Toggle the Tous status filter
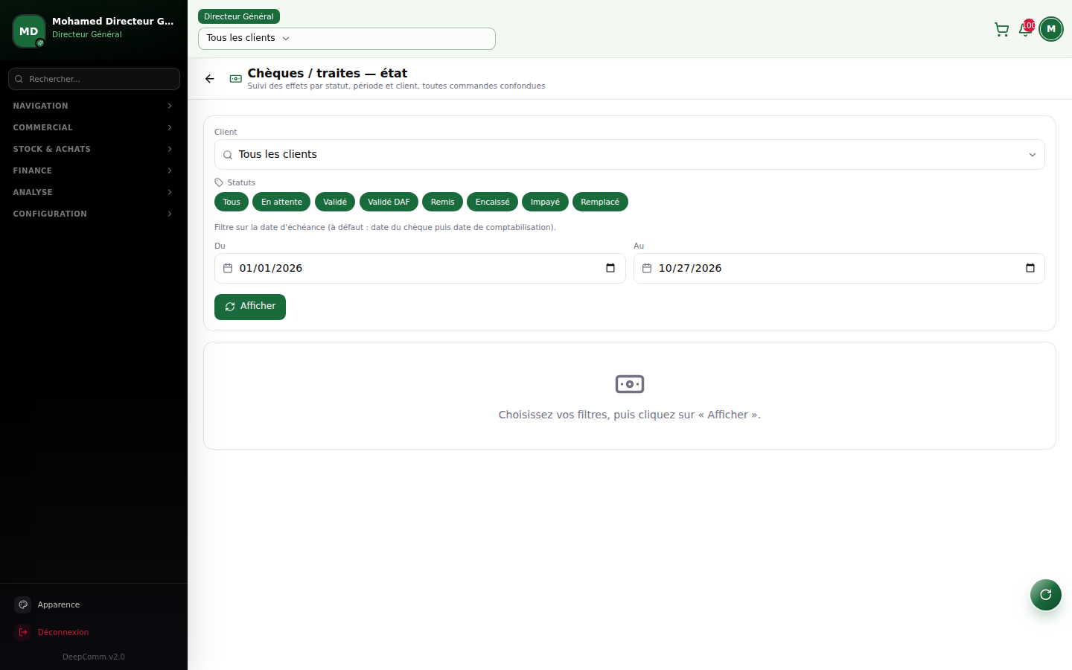 pyautogui.click(x=232, y=202)
